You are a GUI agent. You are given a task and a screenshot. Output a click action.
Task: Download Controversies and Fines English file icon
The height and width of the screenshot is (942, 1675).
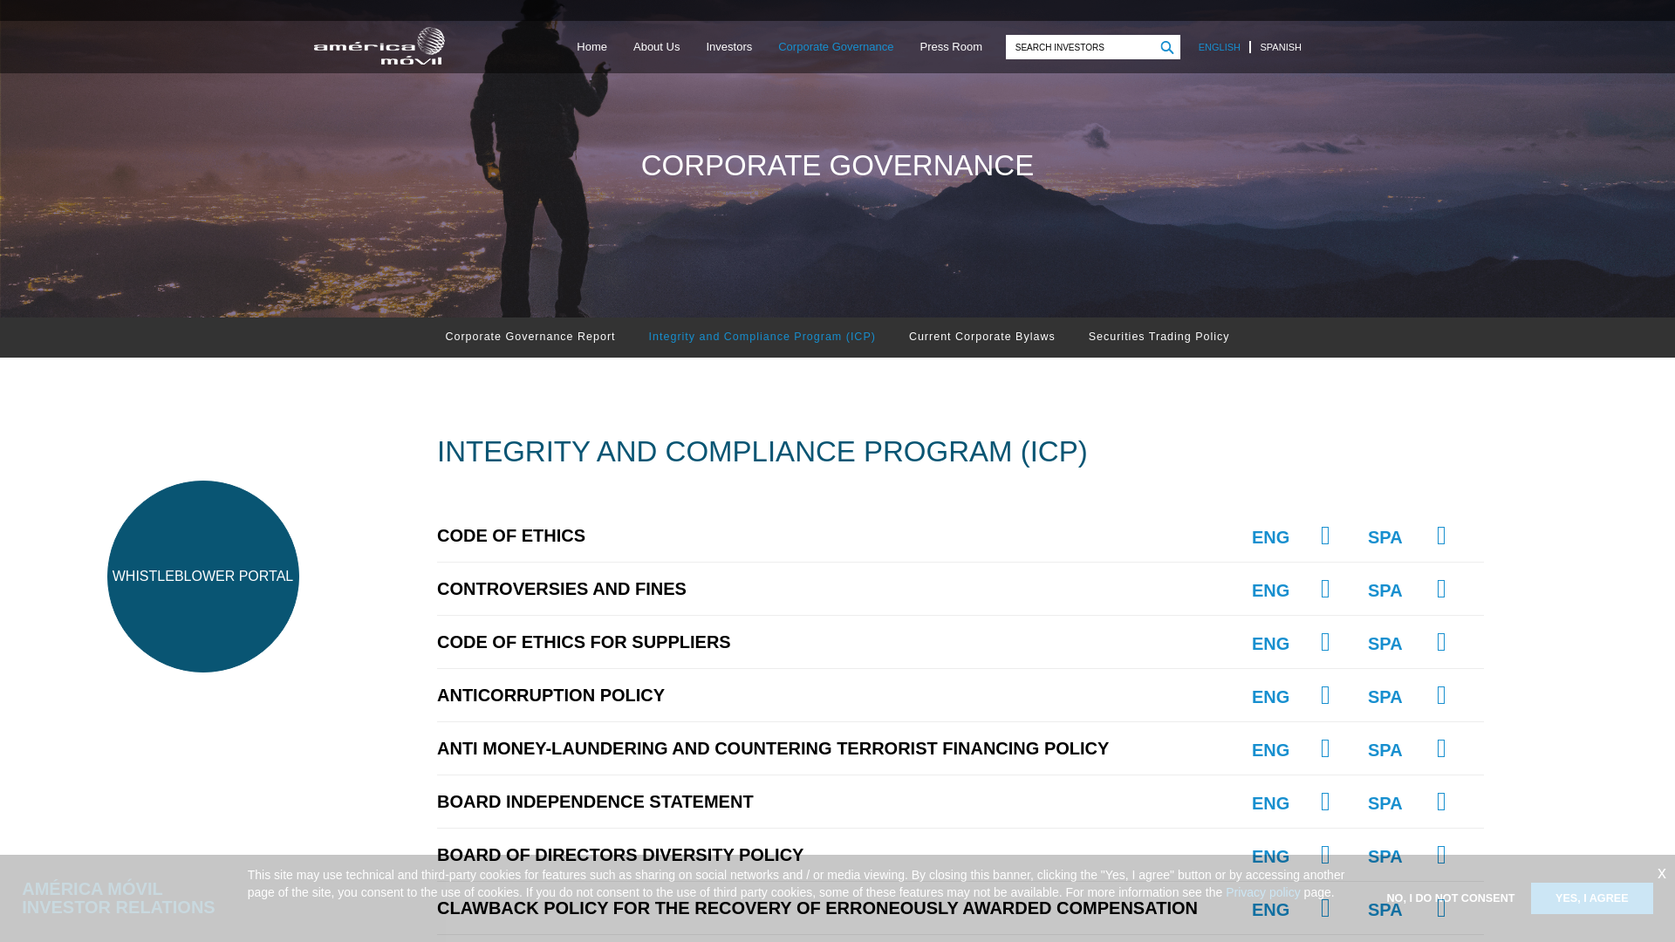1325,589
